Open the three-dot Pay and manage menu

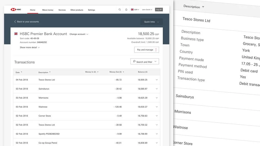(156, 50)
